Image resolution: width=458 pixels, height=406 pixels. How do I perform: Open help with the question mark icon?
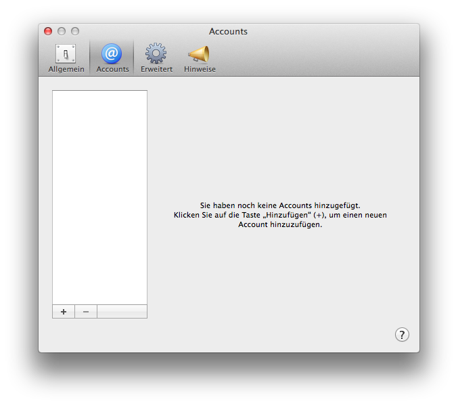click(402, 334)
